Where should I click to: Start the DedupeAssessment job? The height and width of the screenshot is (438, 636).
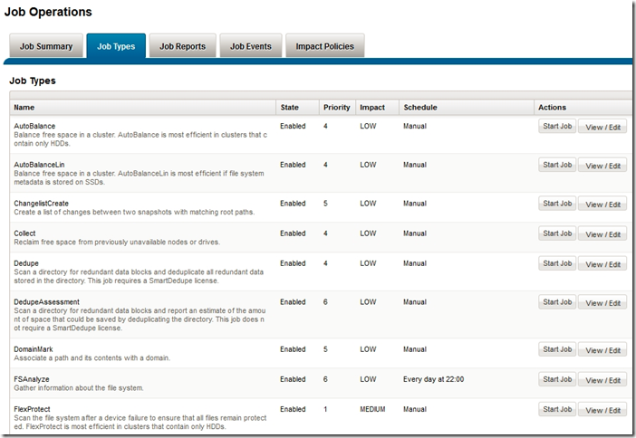[557, 302]
